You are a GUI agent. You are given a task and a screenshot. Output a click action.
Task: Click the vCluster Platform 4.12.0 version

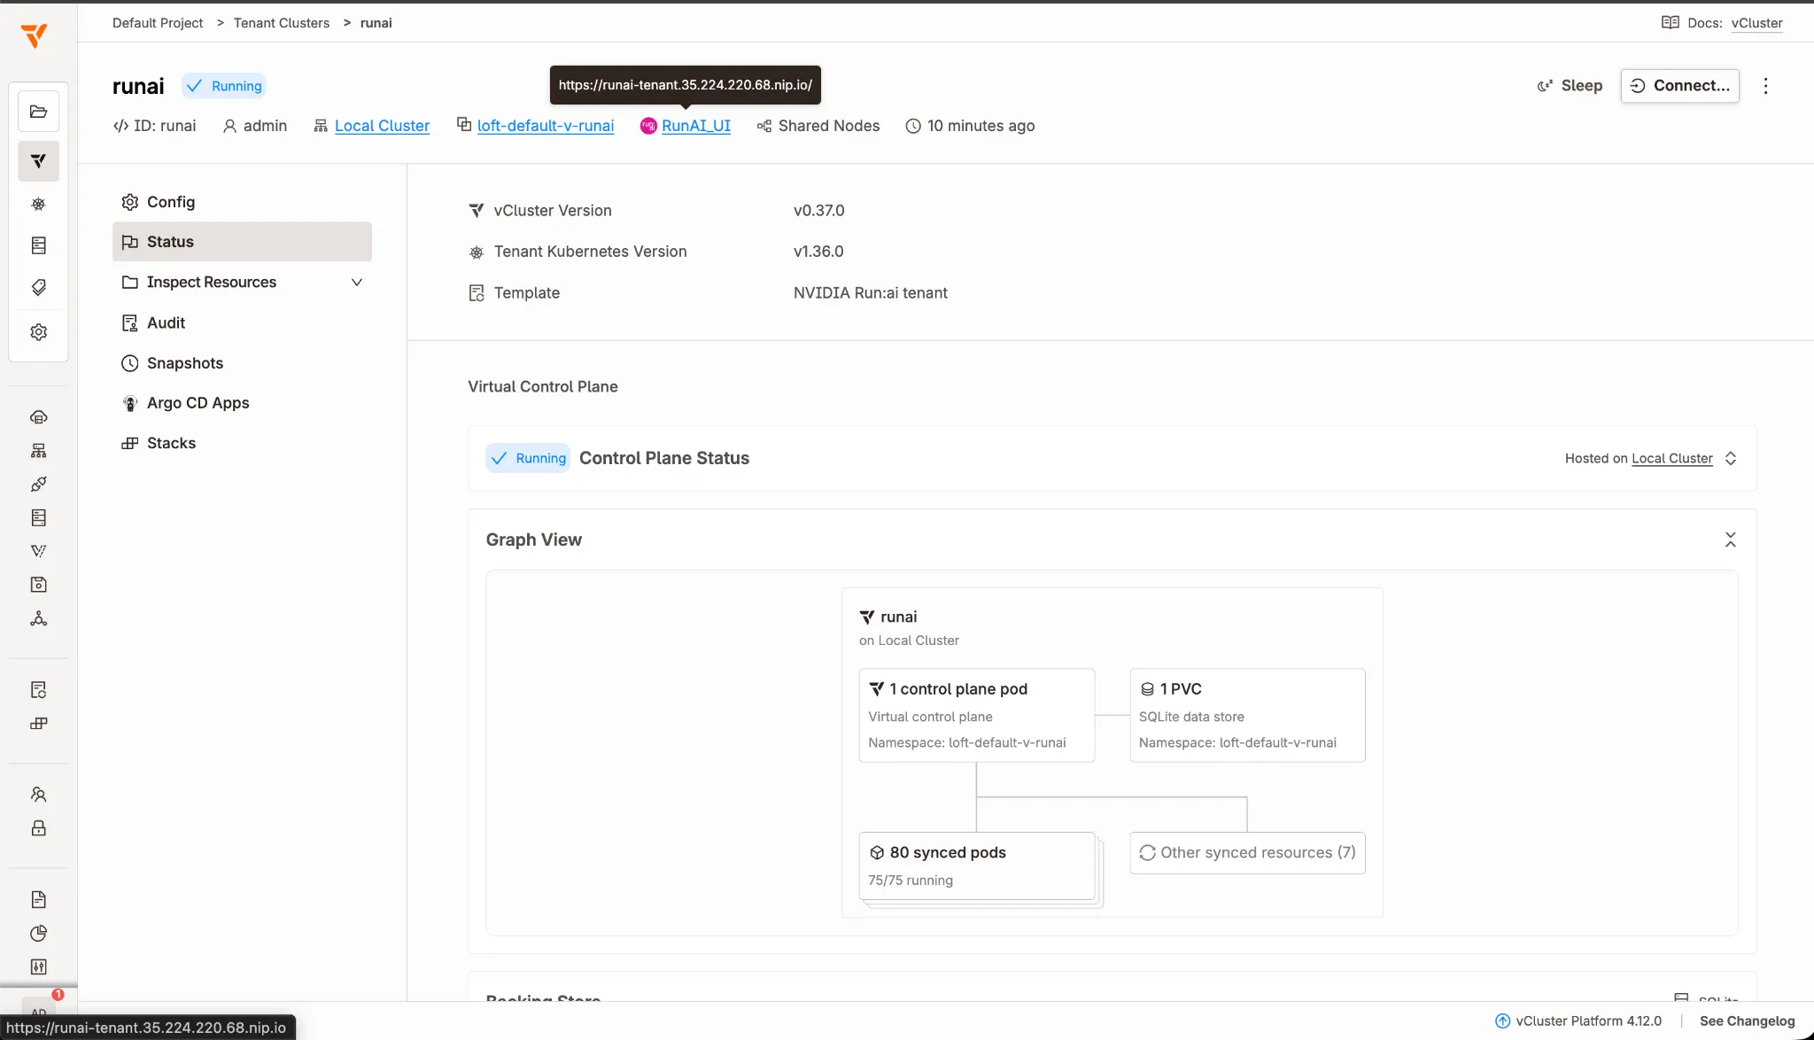(1578, 1021)
